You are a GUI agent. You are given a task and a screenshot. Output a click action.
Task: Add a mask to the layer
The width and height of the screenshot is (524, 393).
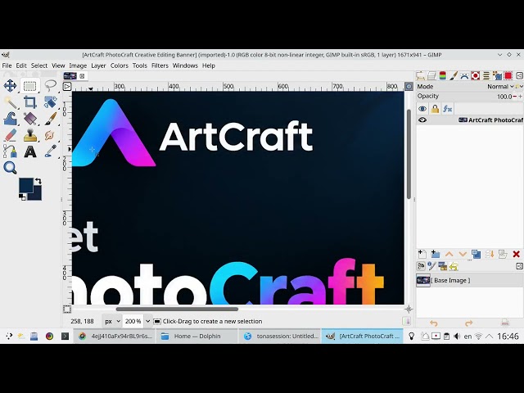(503, 254)
